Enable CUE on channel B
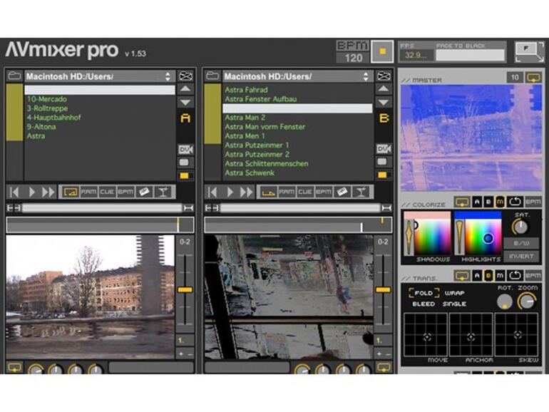This screenshot has height=412, width=549. [305, 192]
